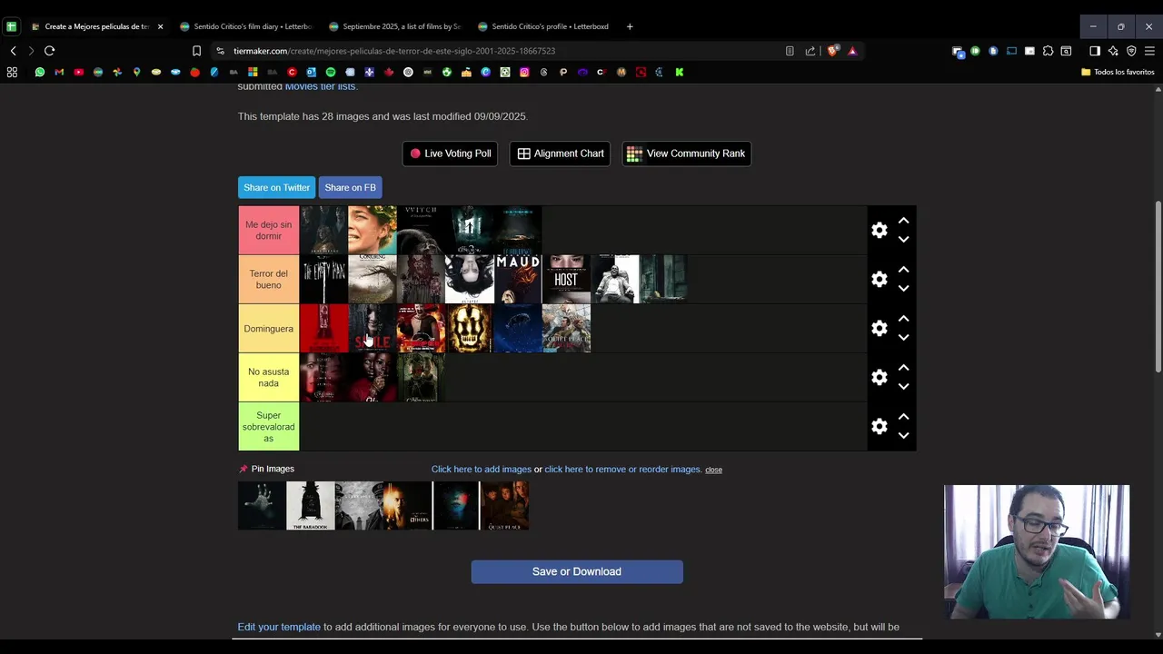View site information icon in address bar

[x=220, y=51]
